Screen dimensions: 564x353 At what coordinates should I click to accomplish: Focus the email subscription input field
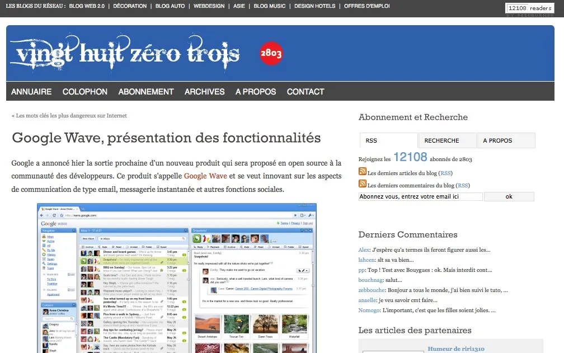pyautogui.click(x=421, y=196)
